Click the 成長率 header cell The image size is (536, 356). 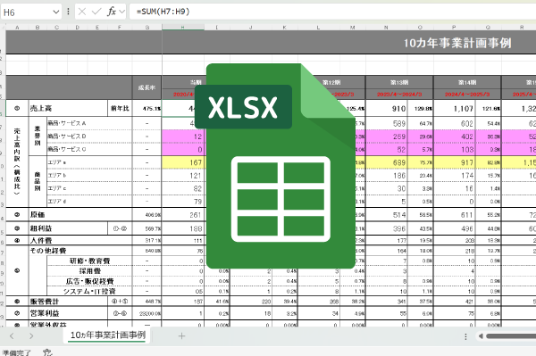click(147, 87)
